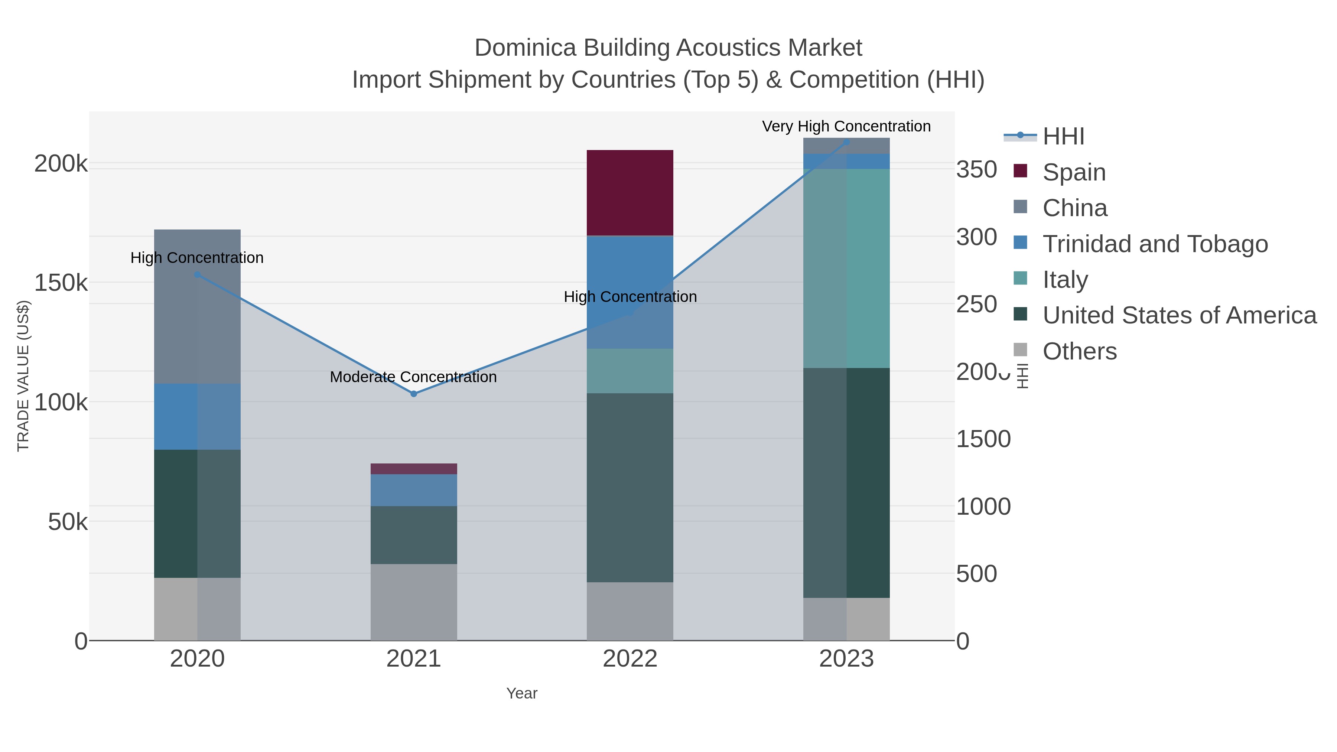Click the 2020 HHI data point
This screenshot has width=1337, height=752.
(x=197, y=274)
